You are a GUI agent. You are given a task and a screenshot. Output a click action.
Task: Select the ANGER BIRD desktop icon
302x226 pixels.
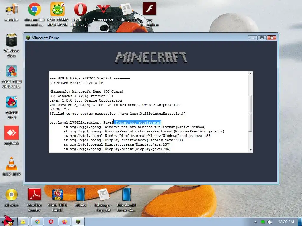(x=12, y=107)
